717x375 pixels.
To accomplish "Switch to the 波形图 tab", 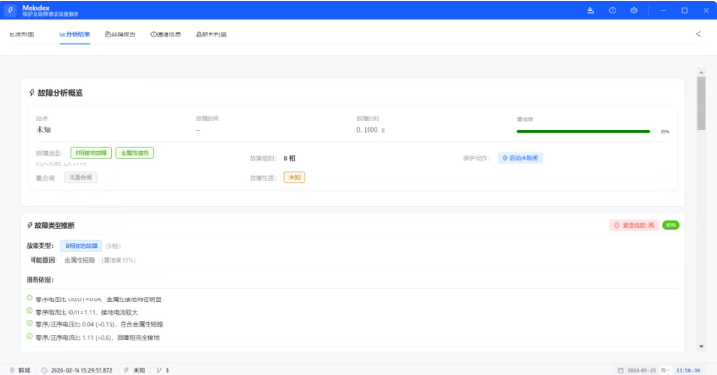I will 21,34.
